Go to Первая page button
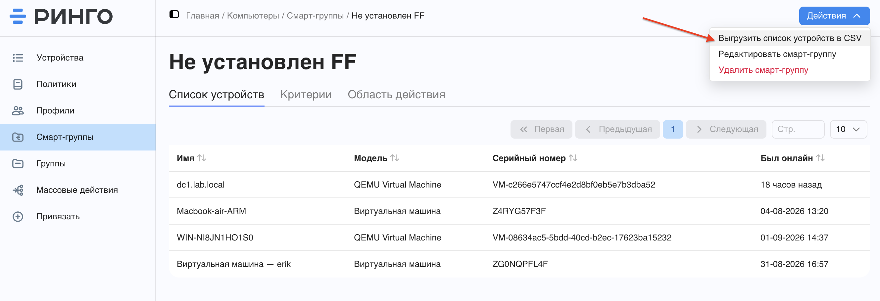880x301 pixels. click(x=541, y=129)
